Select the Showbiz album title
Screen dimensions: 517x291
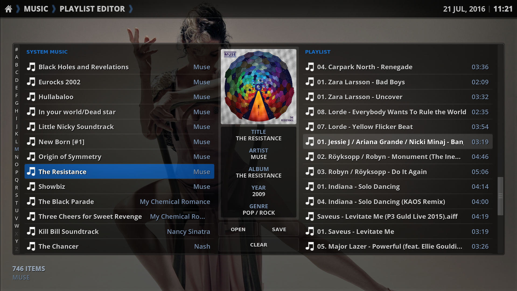pyautogui.click(x=52, y=186)
